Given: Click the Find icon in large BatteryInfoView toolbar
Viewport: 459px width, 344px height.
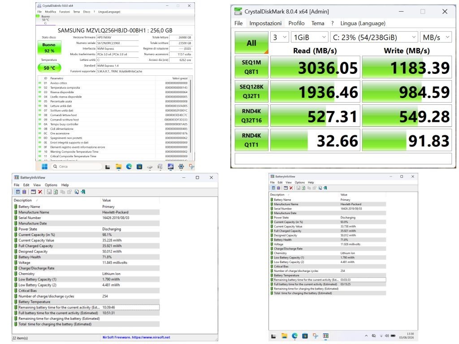Looking at the screenshot, I should [x=76, y=192].
